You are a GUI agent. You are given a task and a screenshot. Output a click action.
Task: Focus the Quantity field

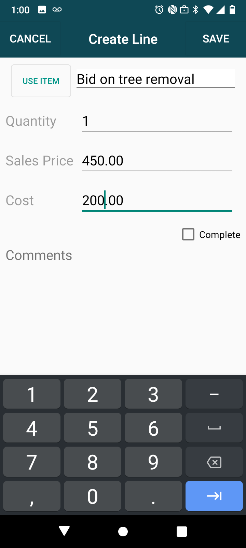pyautogui.click(x=157, y=121)
